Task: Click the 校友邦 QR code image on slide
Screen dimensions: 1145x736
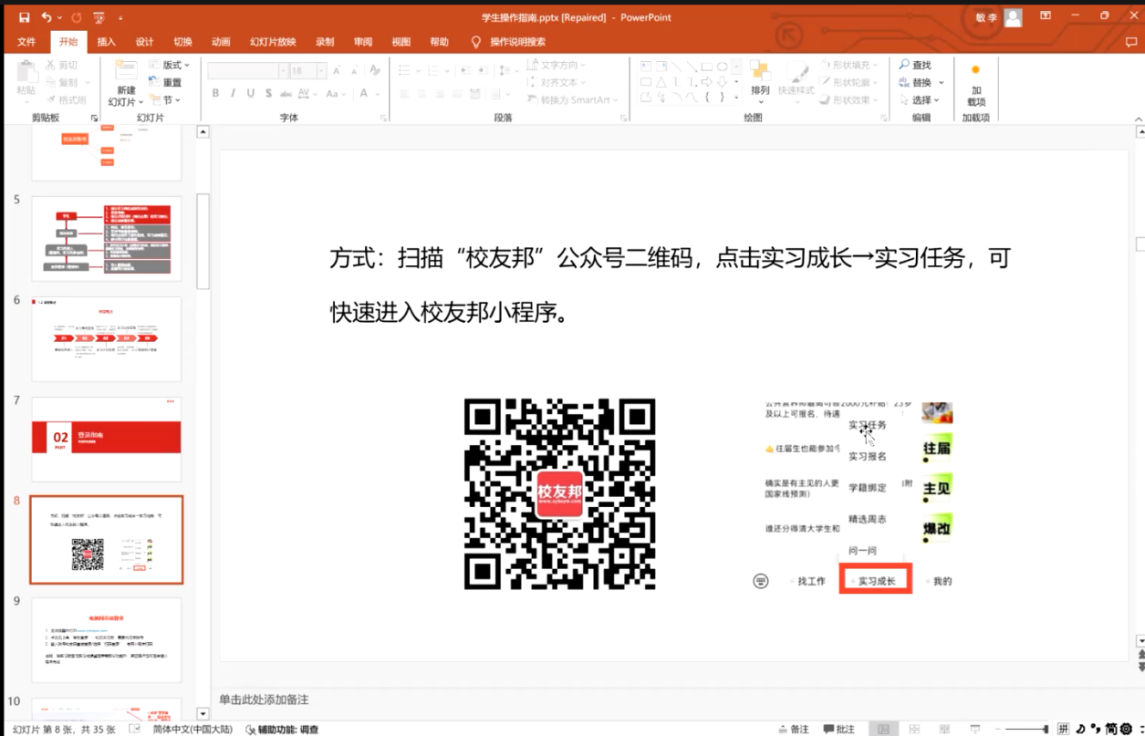Action: pyautogui.click(x=560, y=494)
